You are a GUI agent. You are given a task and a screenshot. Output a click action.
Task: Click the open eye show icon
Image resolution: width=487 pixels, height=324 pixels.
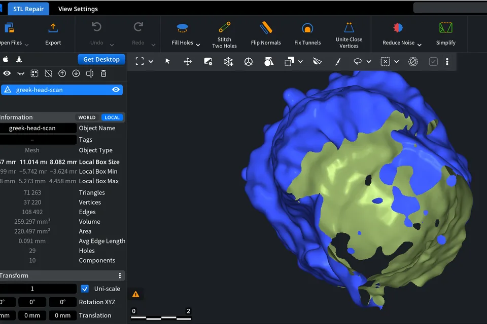[x=7, y=73]
